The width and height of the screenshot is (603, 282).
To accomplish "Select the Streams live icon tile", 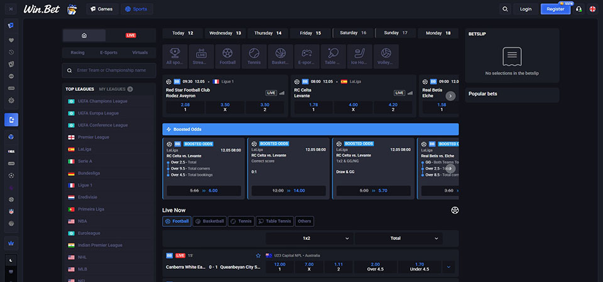I will coord(201,56).
